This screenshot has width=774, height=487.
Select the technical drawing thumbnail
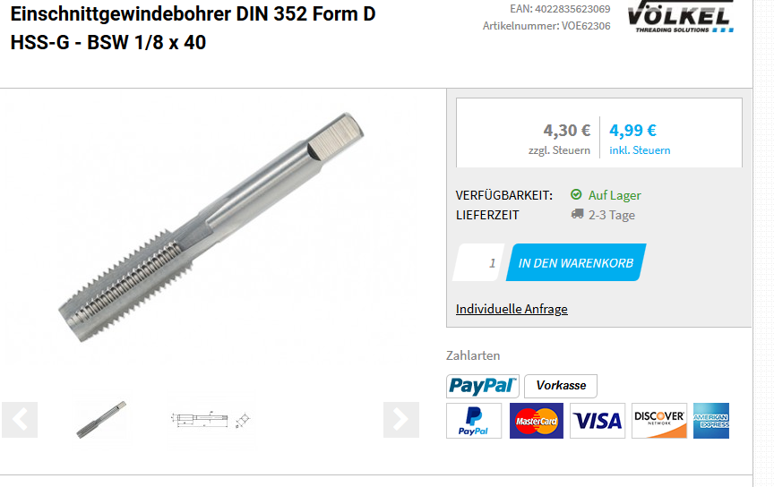(x=211, y=419)
